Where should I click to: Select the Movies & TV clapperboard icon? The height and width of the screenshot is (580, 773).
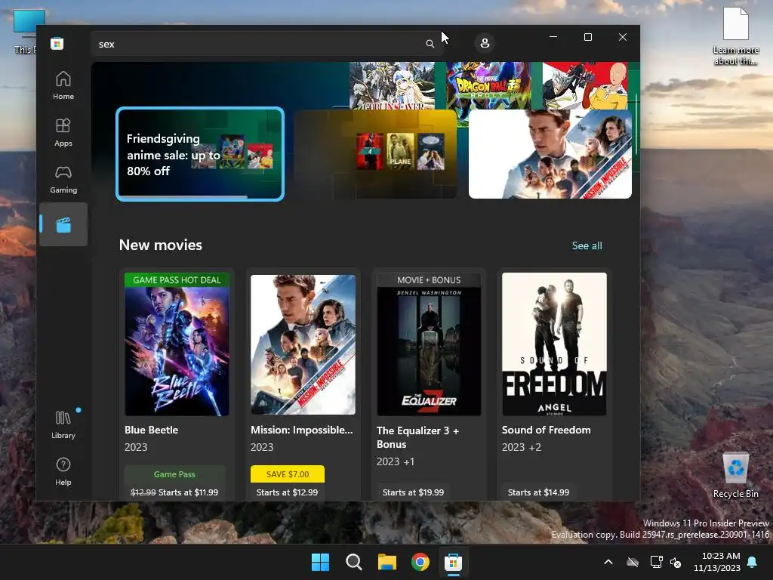[63, 224]
